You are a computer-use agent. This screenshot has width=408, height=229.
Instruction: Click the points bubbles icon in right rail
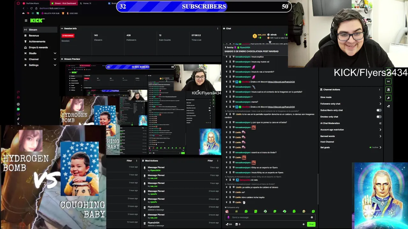(388, 106)
